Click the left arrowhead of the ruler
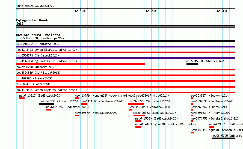This screenshot has width=243, height=149. tap(17, 8)
